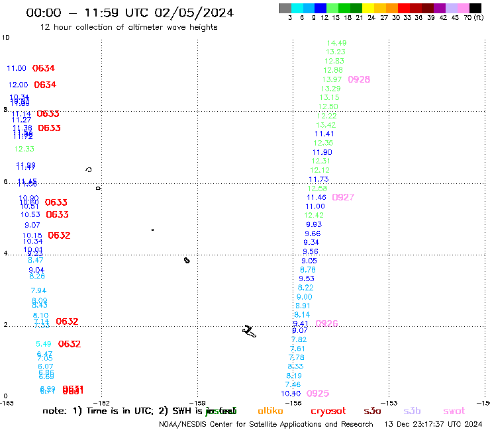Select the wave height value 9.56
The width and height of the screenshot is (490, 430).
311,251
